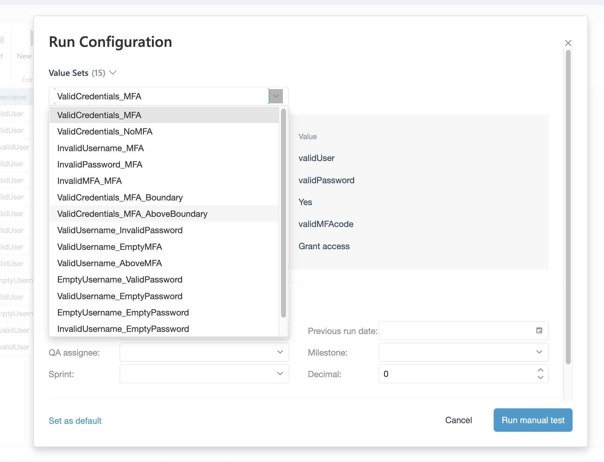Choose InvalidMFA_MFA from dropdown list

click(x=89, y=181)
